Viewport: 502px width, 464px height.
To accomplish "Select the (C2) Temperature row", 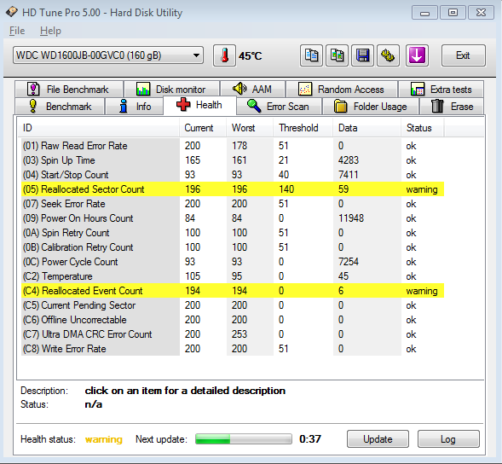I will coord(233,276).
